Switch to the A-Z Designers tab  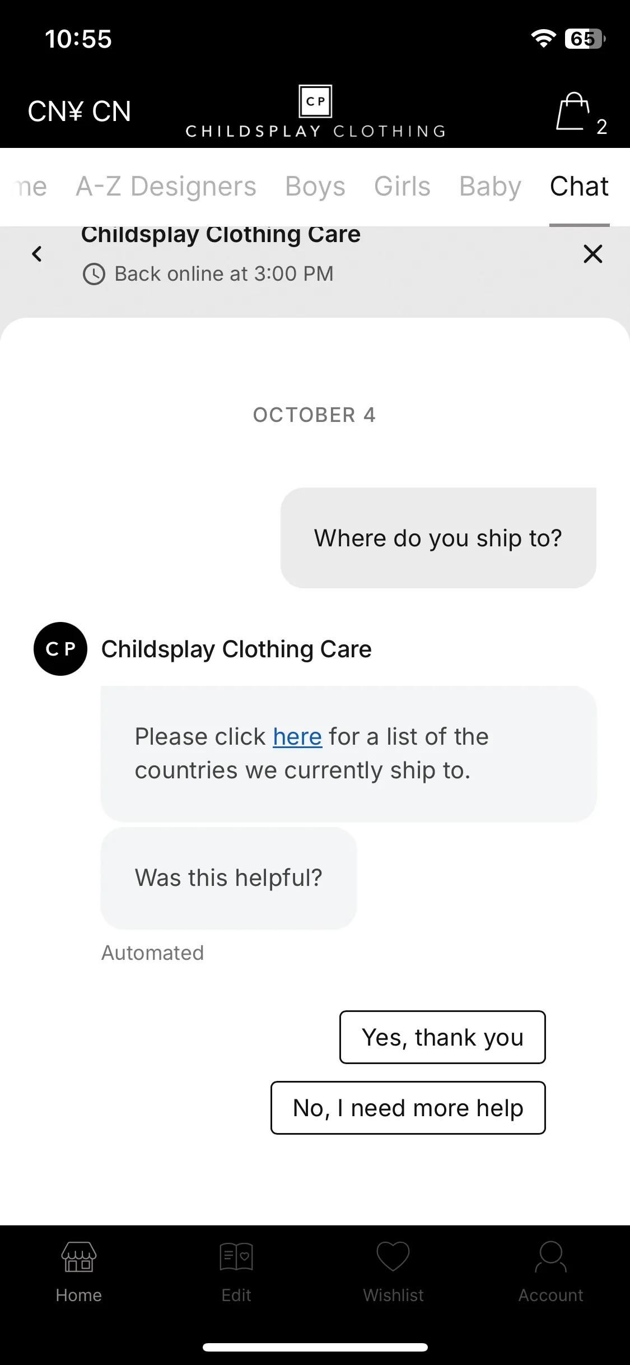coord(166,187)
